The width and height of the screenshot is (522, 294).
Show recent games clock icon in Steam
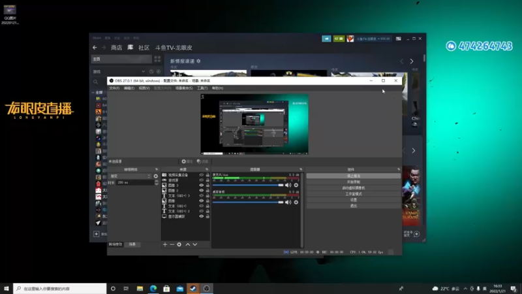(151, 72)
